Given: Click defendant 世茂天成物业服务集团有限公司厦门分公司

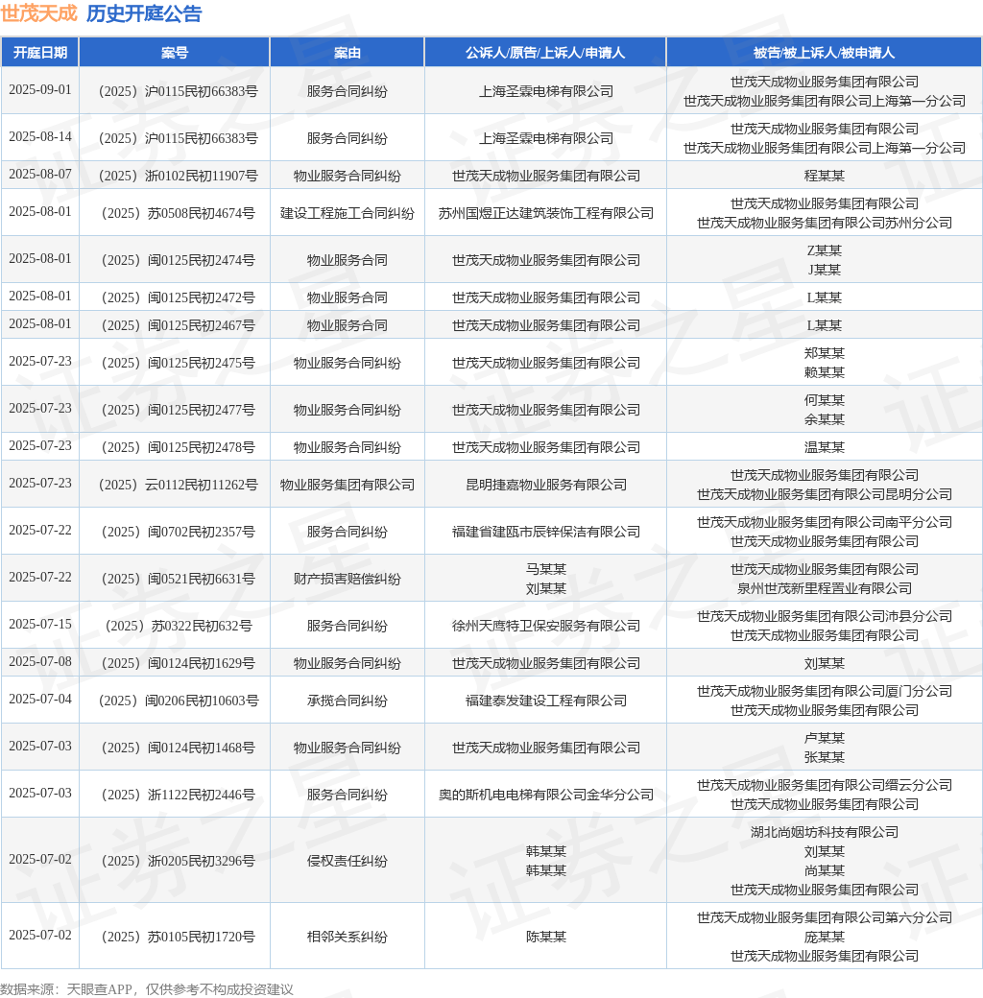Looking at the screenshot, I should point(824,691).
